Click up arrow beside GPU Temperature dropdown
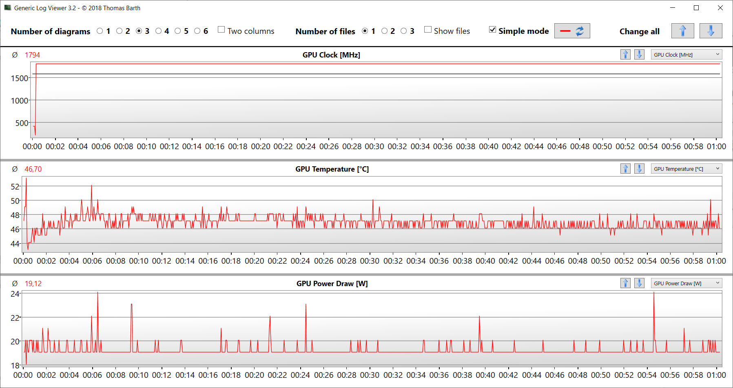This screenshot has width=733, height=388. pyautogui.click(x=625, y=169)
